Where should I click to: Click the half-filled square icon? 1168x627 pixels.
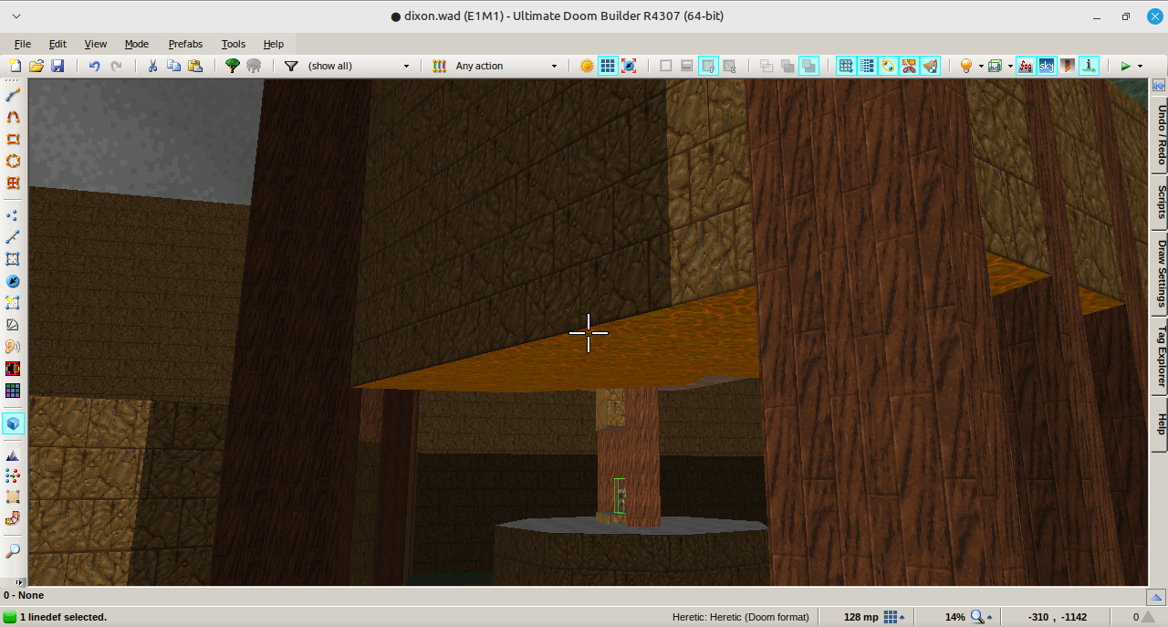686,66
